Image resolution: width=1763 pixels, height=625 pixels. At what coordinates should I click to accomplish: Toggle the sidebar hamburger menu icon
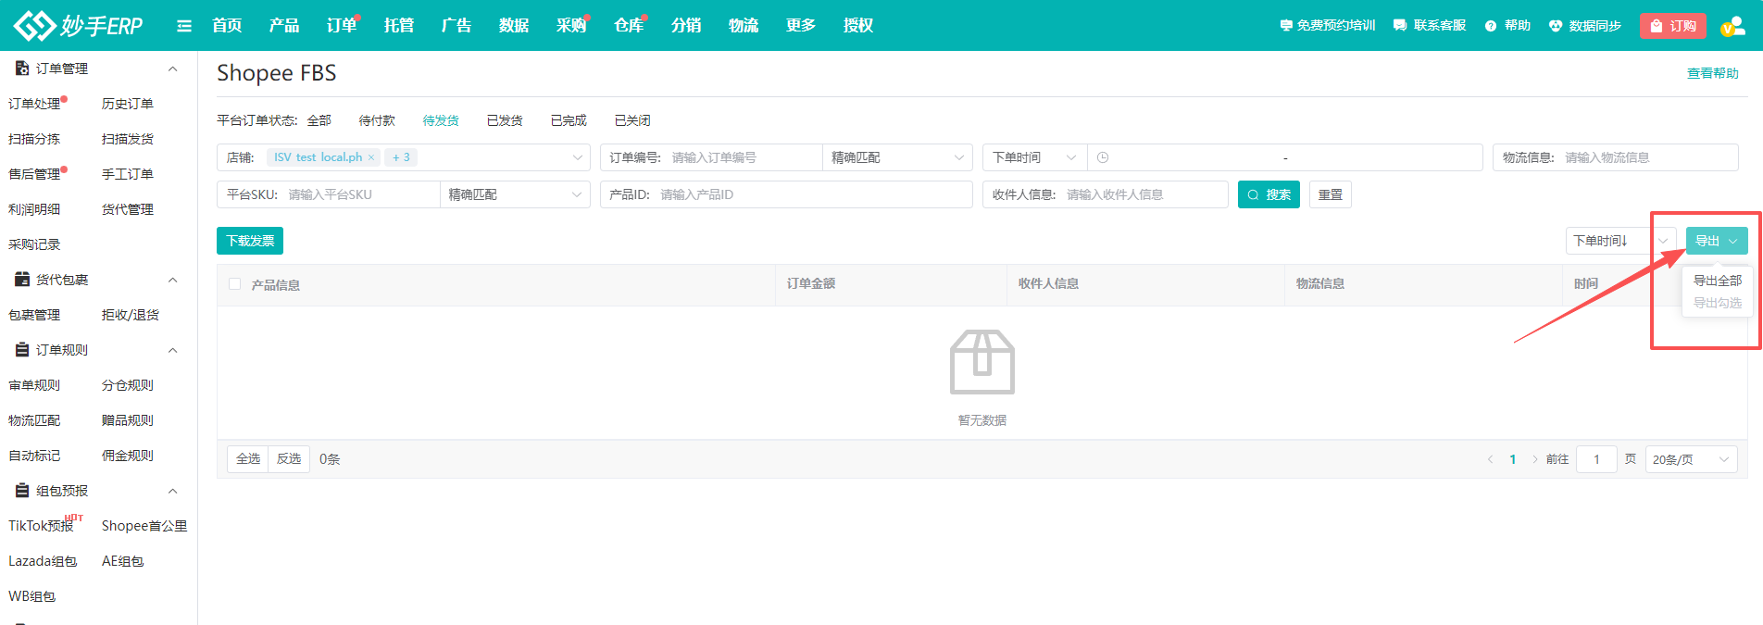(184, 26)
